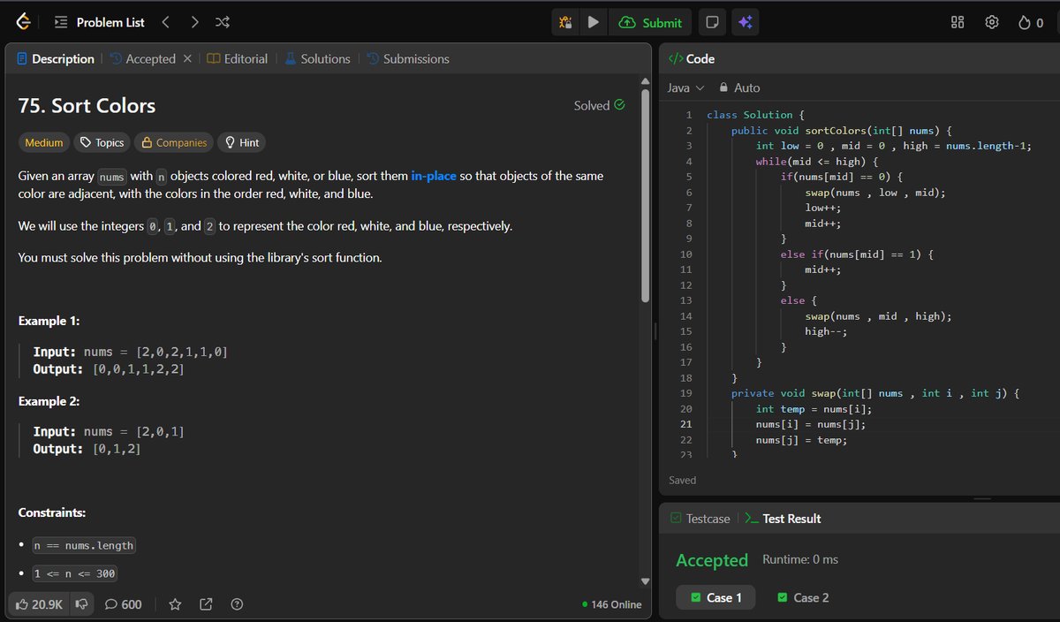Switch to the Test Result tab
Screen dimensions: 1060x622
[783, 519]
